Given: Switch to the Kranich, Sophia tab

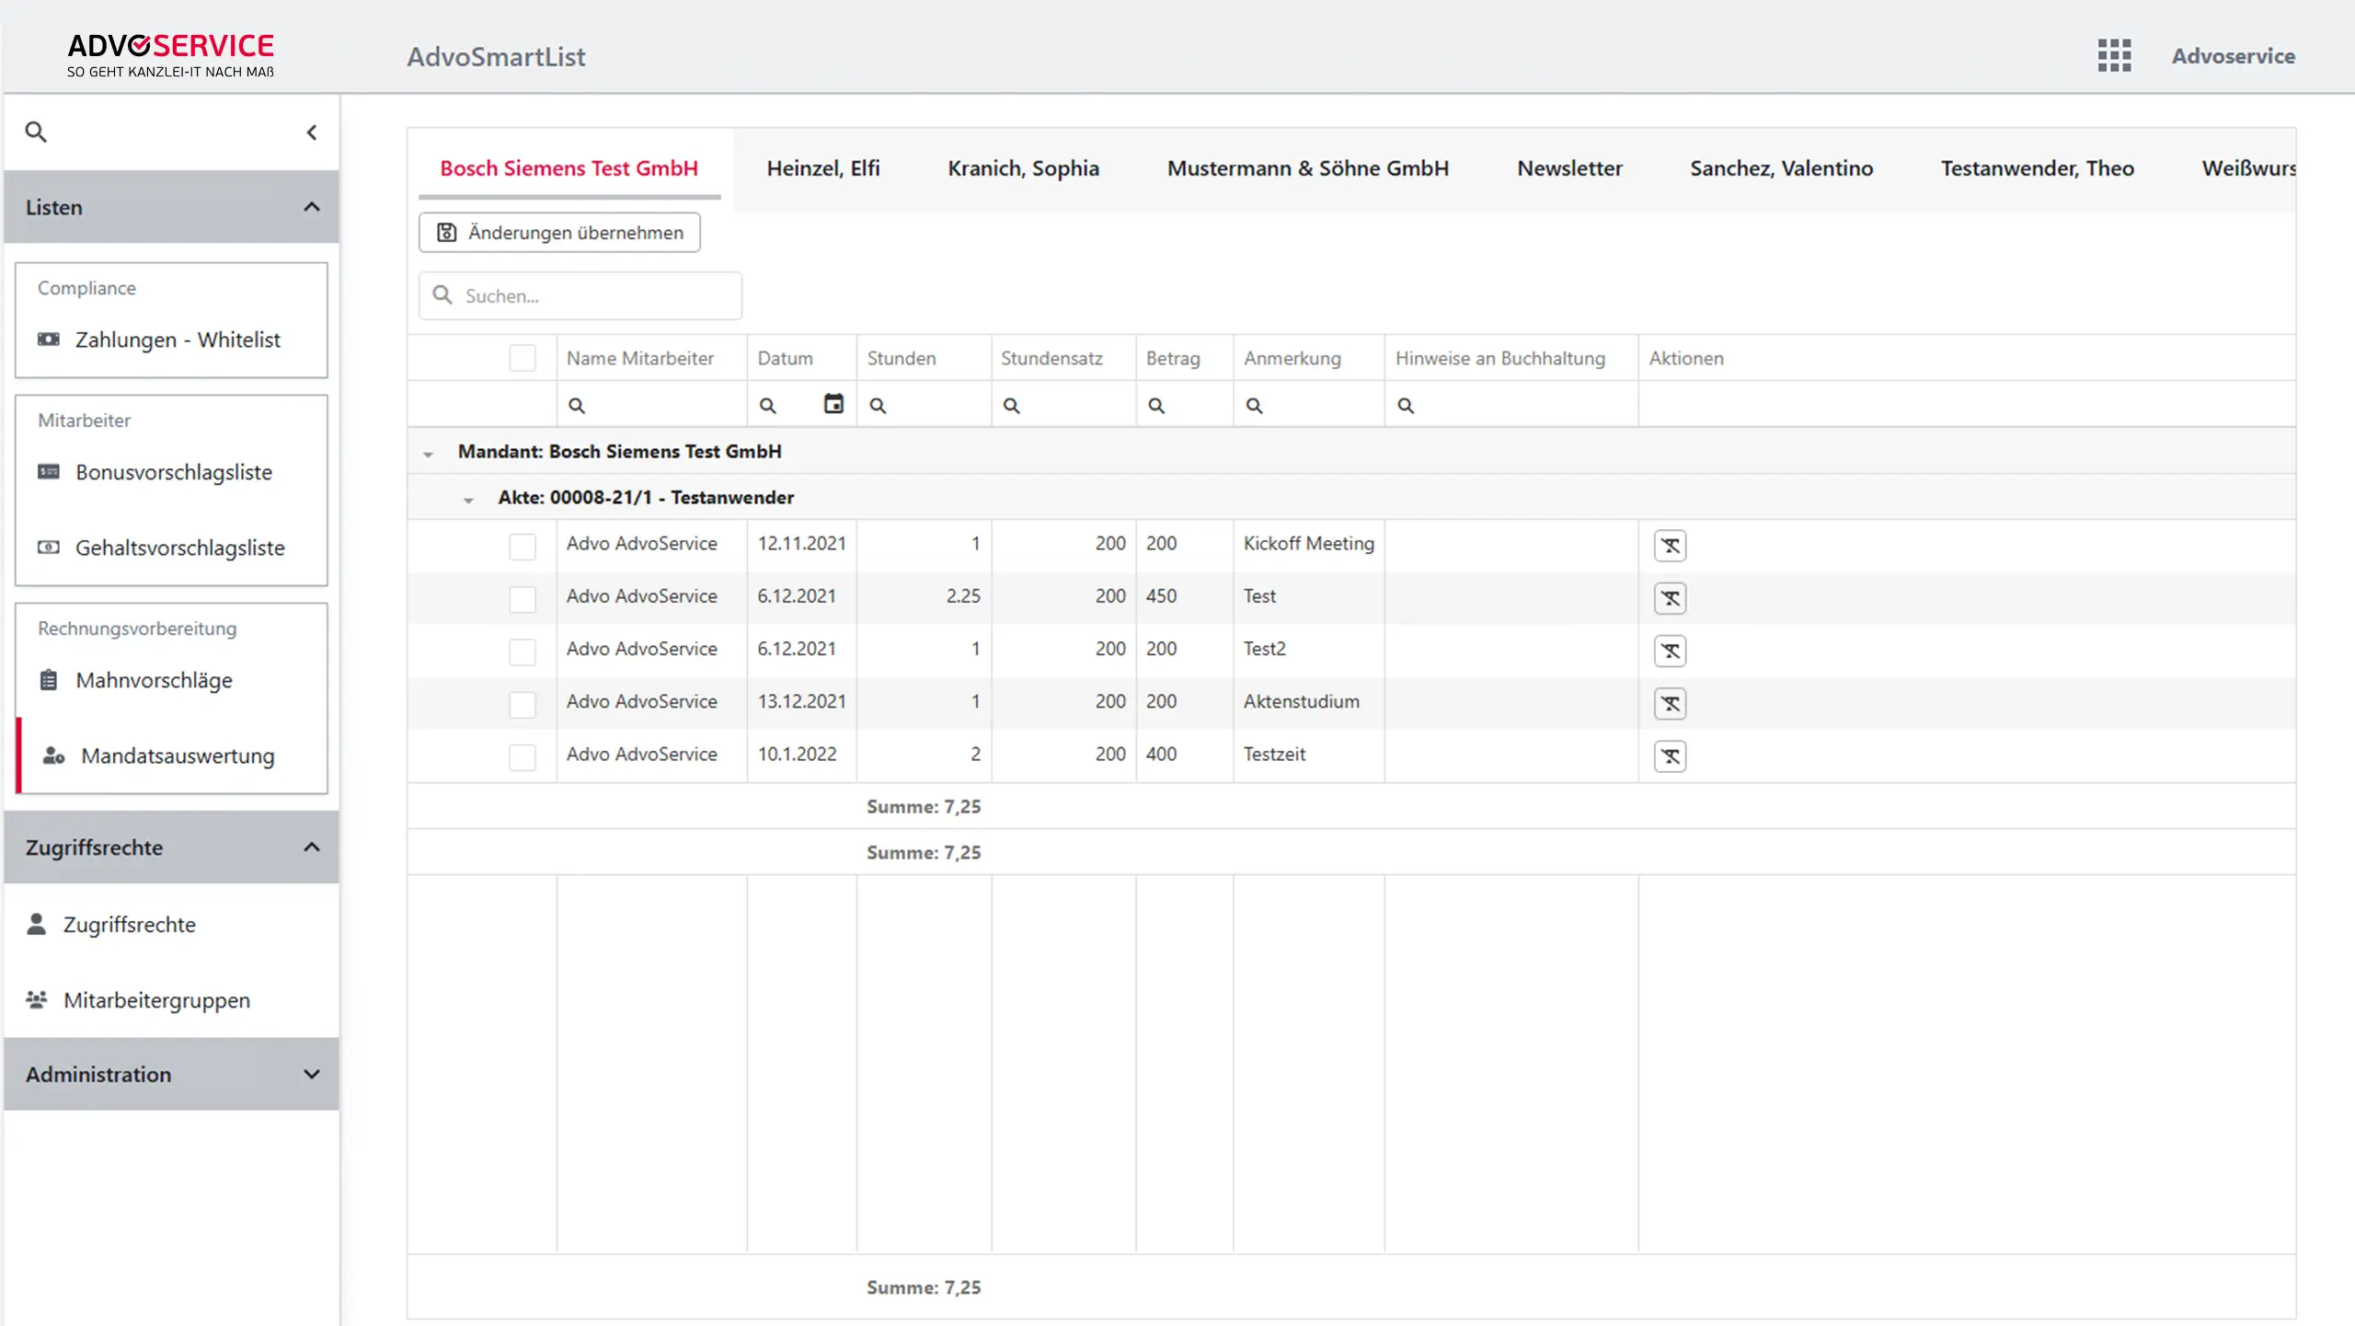Looking at the screenshot, I should (x=1023, y=168).
